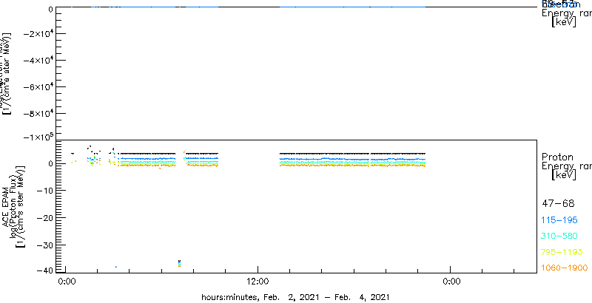Click the -40 proton axis tick label
This screenshot has width=592, height=303.
coord(44,270)
